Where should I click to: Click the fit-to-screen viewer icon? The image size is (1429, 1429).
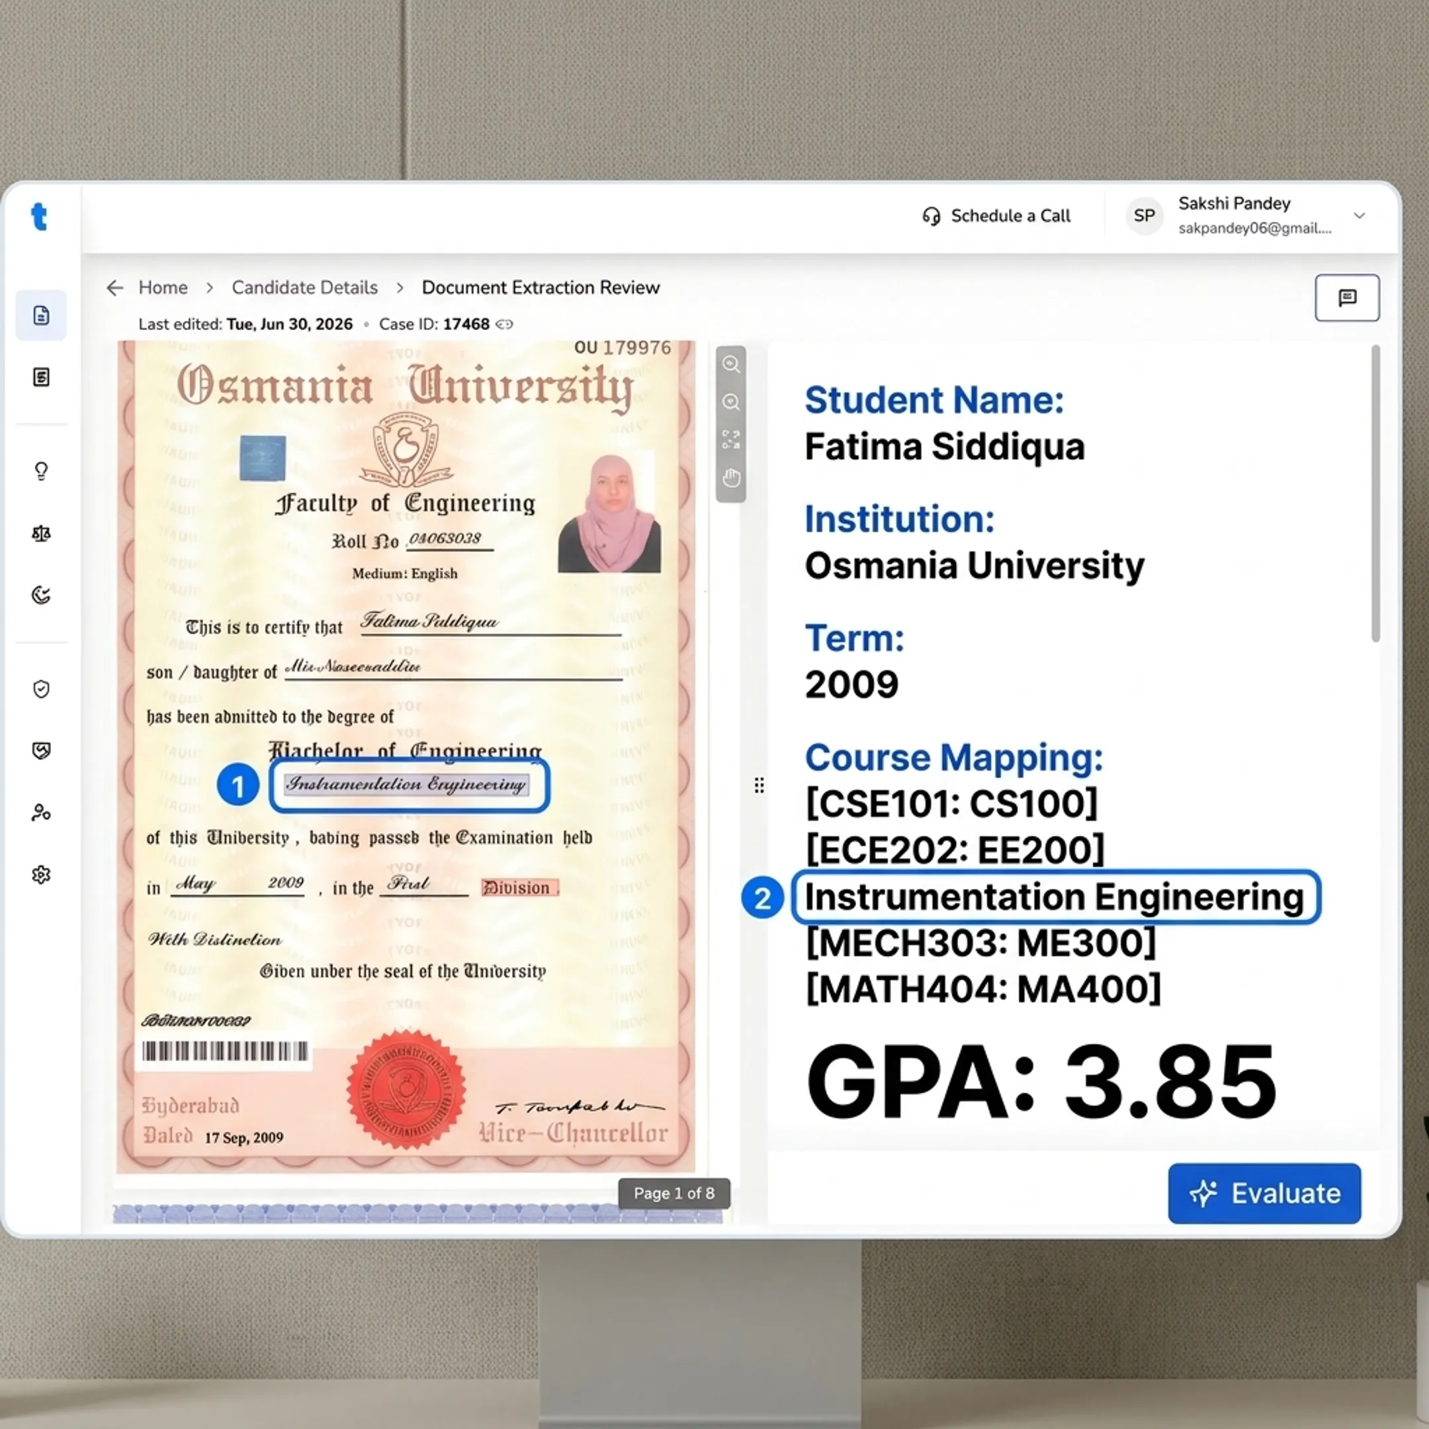pyautogui.click(x=731, y=439)
